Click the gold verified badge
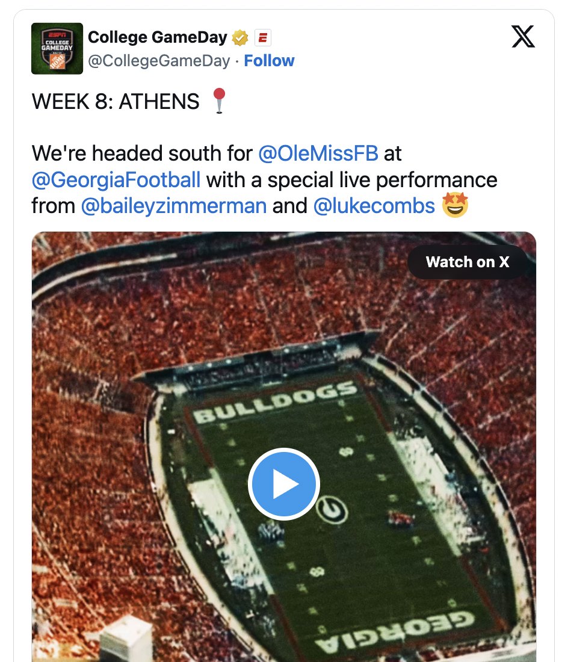The width and height of the screenshot is (562, 662). coord(240,38)
